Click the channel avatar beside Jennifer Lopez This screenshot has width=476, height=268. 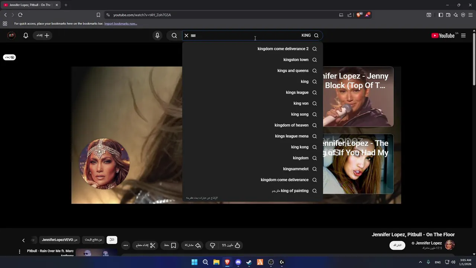point(450,245)
